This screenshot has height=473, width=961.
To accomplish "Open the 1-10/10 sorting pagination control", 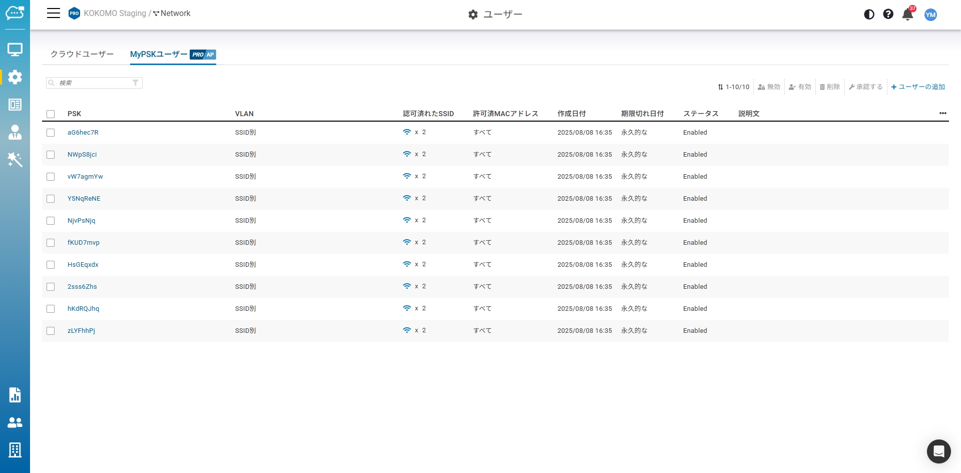I will point(734,87).
